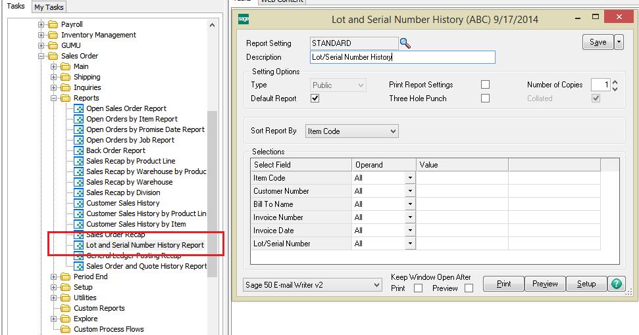Open the Open Orders by Item Report icon

(79, 119)
